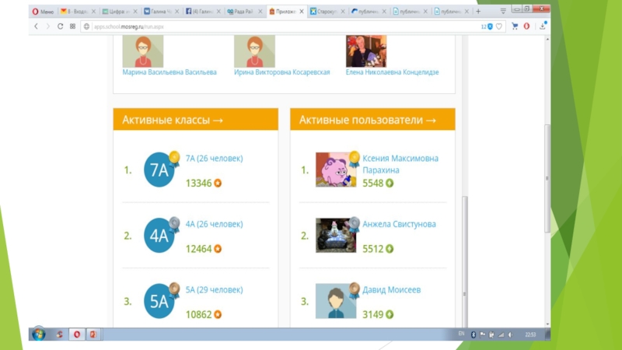Open Марина Васильевна Васильева profile link

click(169, 72)
